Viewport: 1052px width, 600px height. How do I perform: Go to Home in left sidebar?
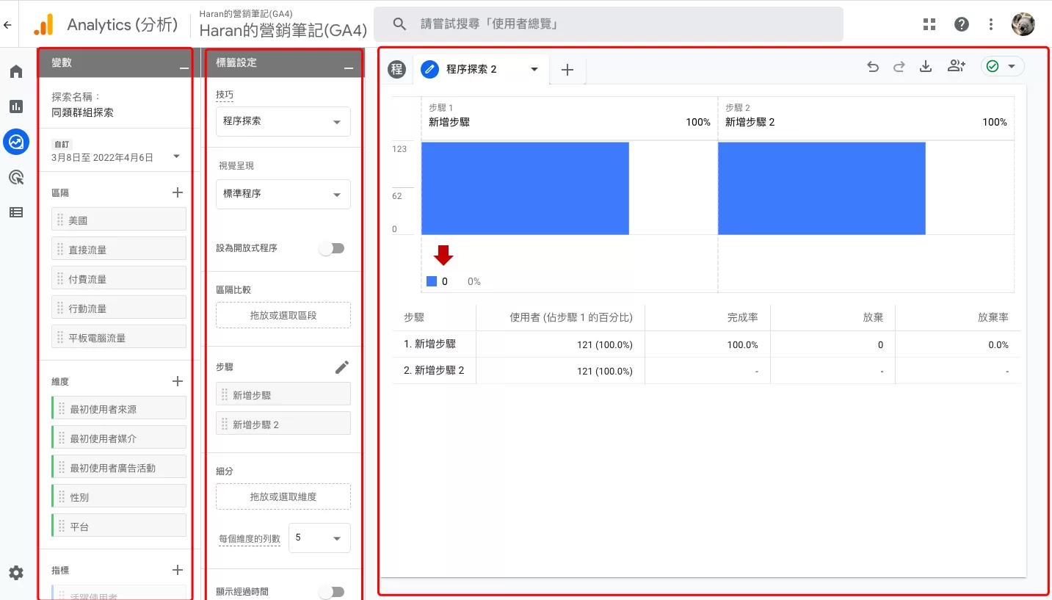[x=16, y=71]
